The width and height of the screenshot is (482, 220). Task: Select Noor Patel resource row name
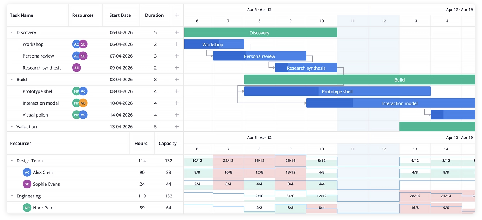pyautogui.click(x=44, y=208)
